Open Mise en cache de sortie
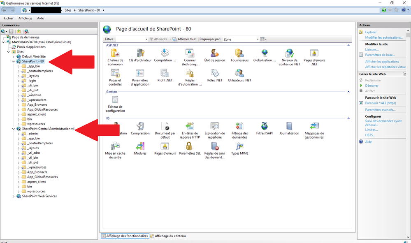Viewport: 411px width, 243px height. (x=115, y=150)
